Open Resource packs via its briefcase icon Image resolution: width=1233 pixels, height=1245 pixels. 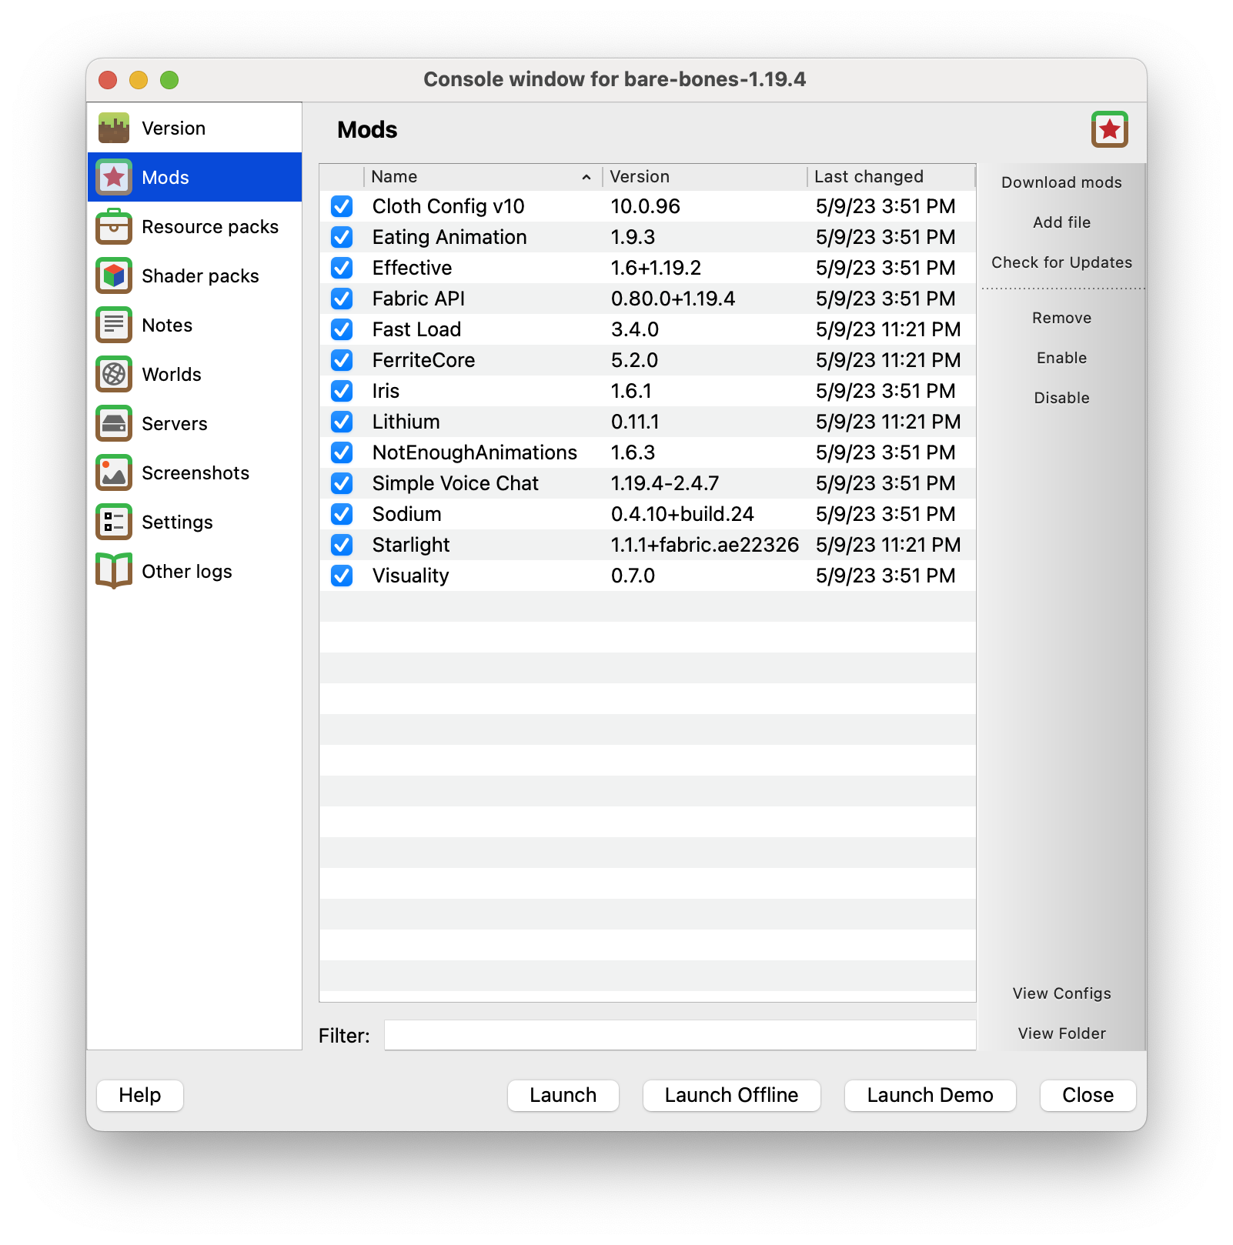pyautogui.click(x=114, y=227)
